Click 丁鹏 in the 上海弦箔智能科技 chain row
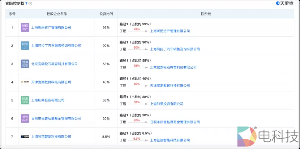The image size is (300, 149). click(123, 140)
